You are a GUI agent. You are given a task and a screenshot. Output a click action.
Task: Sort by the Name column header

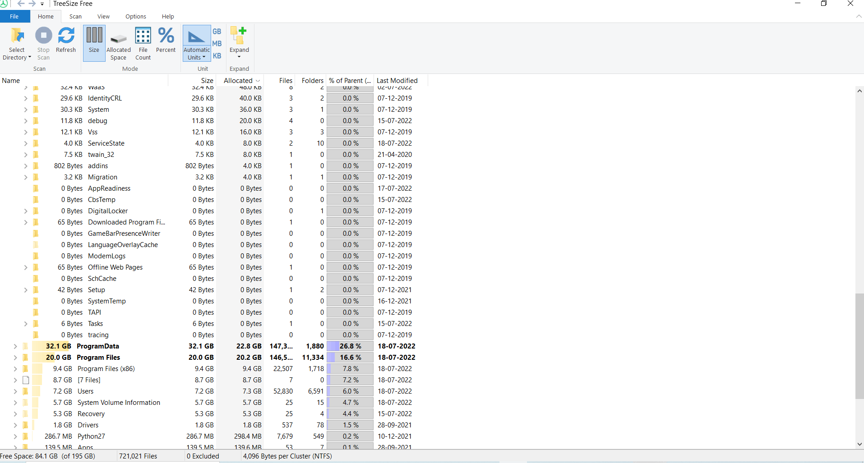[84, 81]
